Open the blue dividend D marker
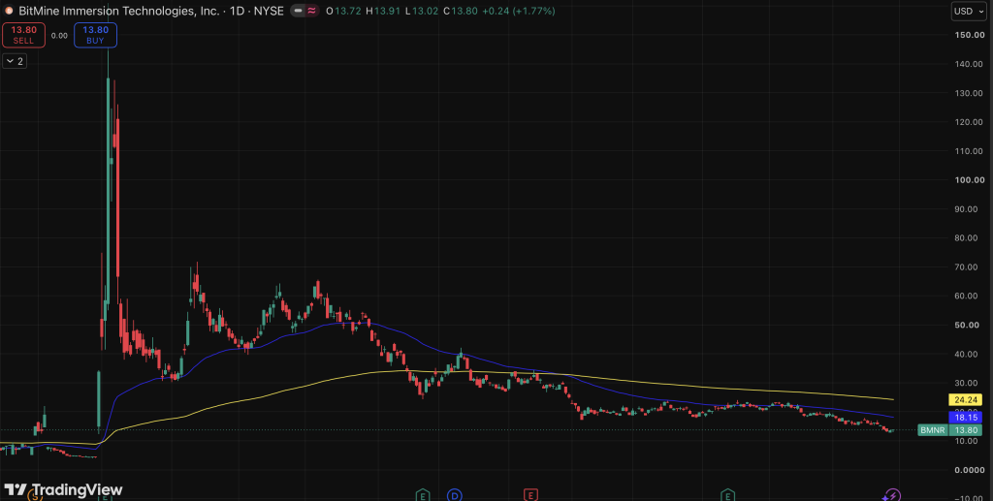 tap(455, 495)
